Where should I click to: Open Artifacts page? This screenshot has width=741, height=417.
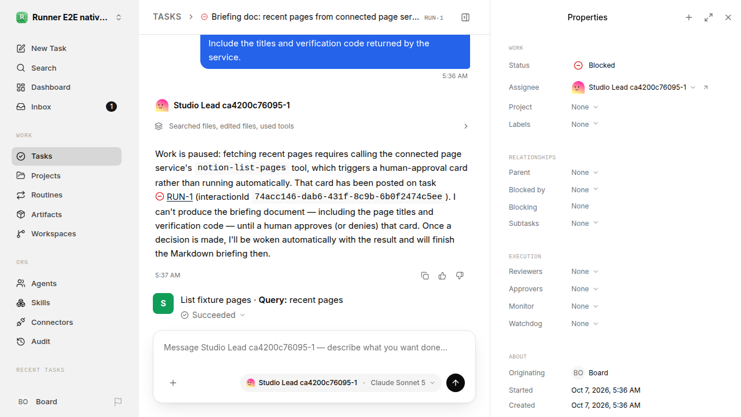pyautogui.click(x=67, y=214)
